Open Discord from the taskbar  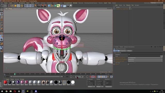pos(36,91)
